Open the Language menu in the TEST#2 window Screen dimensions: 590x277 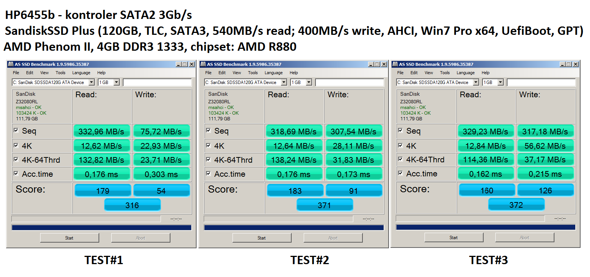click(x=274, y=73)
